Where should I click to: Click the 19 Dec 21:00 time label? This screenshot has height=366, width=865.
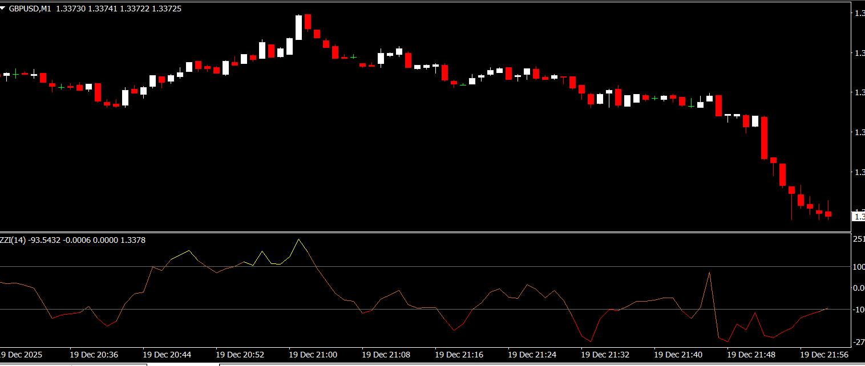(313, 355)
